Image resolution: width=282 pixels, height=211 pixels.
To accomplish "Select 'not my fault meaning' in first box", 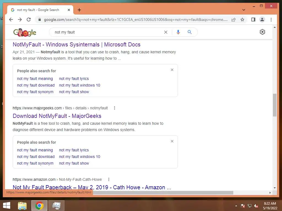I will (x=35, y=79).
